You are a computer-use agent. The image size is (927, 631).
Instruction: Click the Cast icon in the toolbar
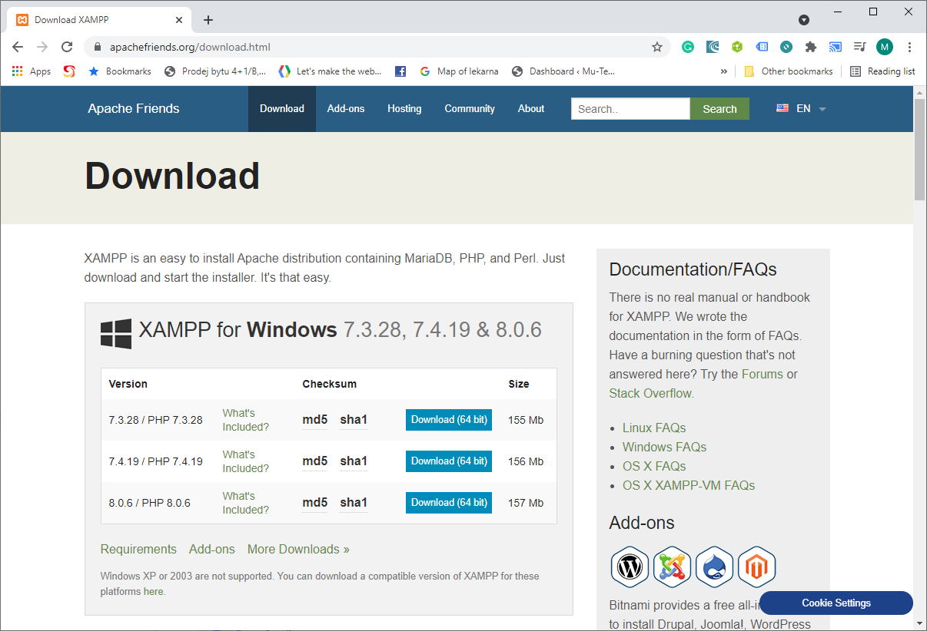[x=836, y=47]
